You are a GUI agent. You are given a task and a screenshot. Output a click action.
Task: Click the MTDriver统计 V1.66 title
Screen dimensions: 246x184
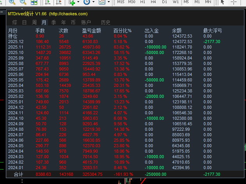[27, 14]
